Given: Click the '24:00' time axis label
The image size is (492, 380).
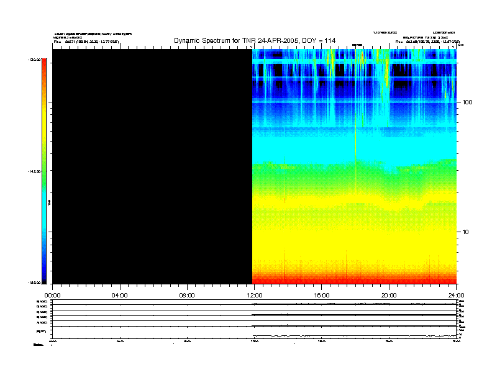Looking at the screenshot, I should pyautogui.click(x=456, y=296).
